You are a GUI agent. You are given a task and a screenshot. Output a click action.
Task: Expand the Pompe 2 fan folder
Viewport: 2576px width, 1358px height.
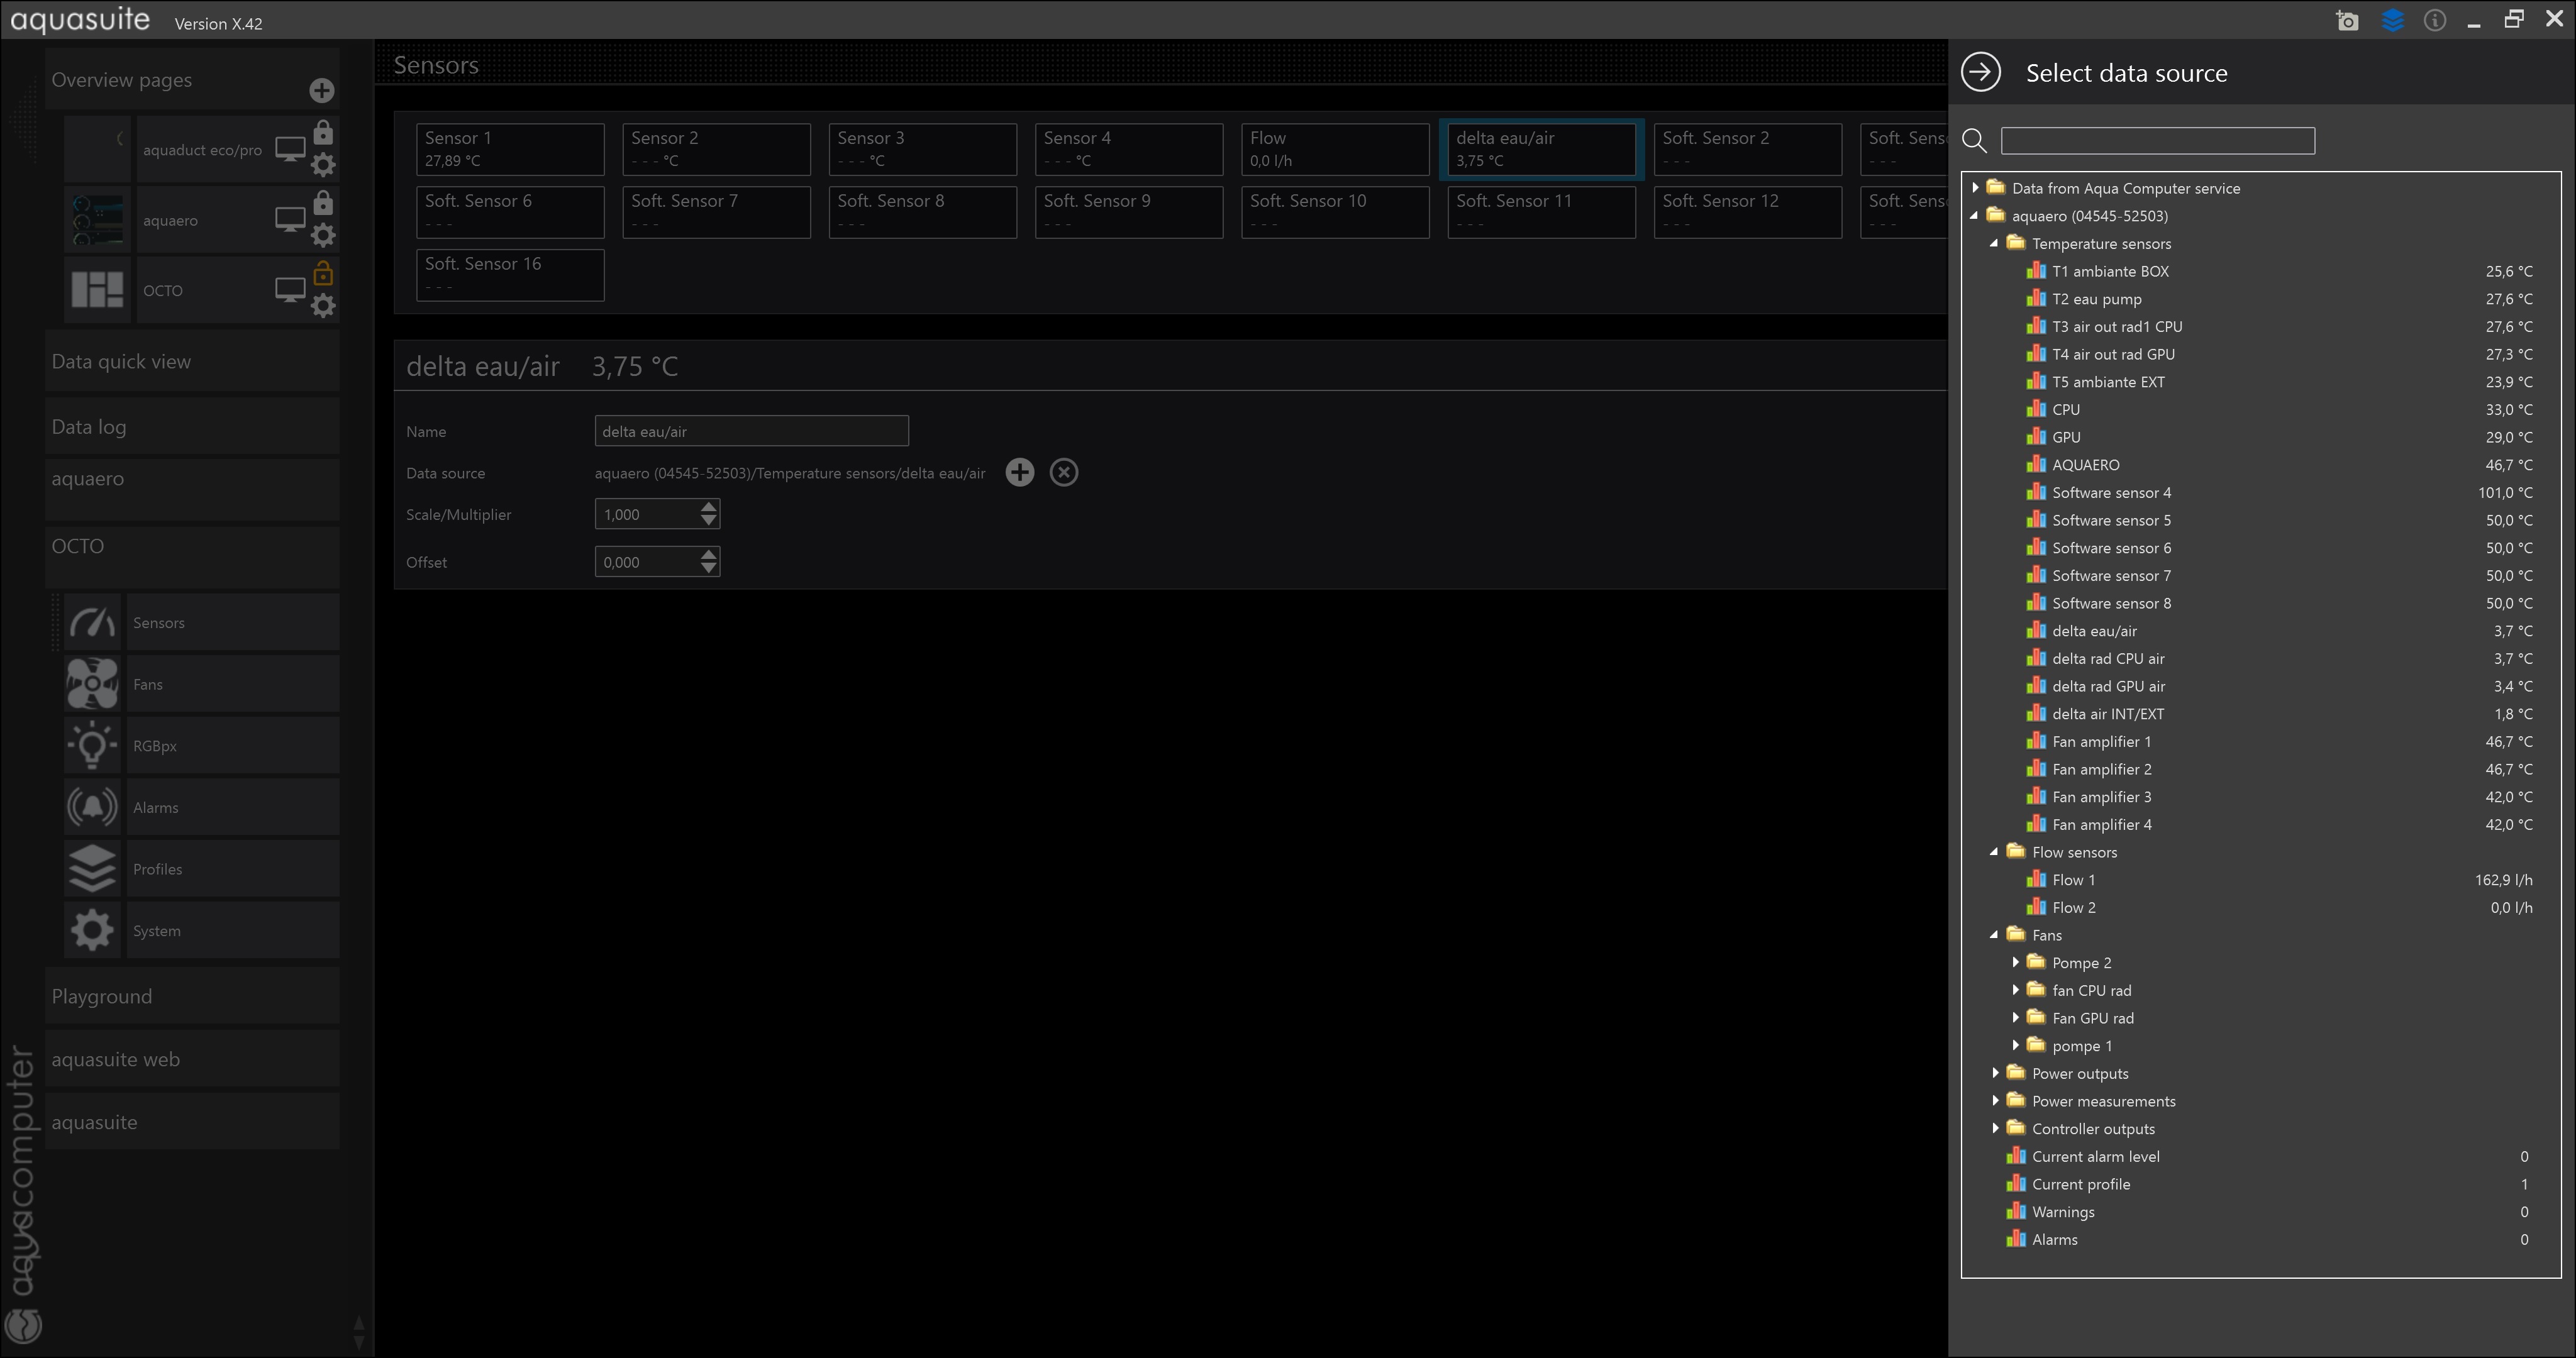(2015, 962)
